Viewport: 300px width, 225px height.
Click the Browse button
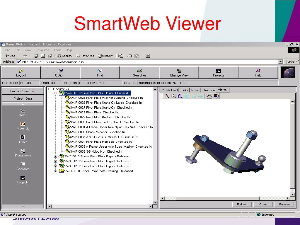[x=284, y=204]
